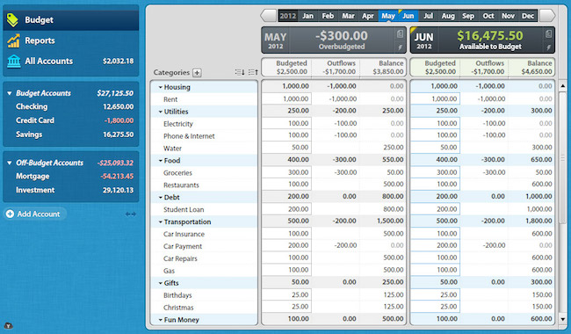Image resolution: width=571 pixels, height=334 pixels.
Task: Switch to the Aug month tab
Action: tap(448, 16)
